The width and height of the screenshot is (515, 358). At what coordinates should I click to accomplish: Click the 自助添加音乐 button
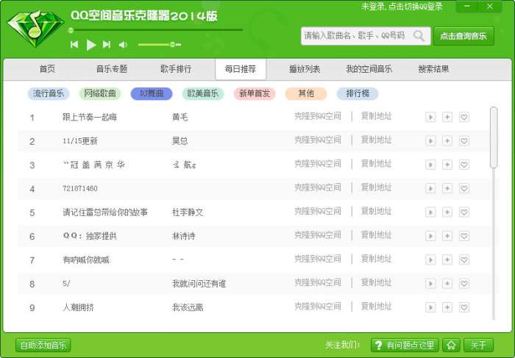coord(43,346)
